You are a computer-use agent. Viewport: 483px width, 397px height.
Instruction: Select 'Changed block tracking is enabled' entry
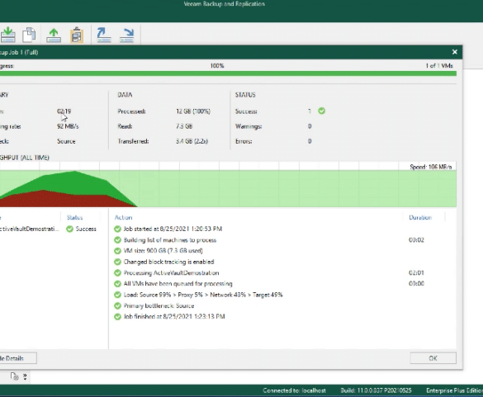pos(168,262)
